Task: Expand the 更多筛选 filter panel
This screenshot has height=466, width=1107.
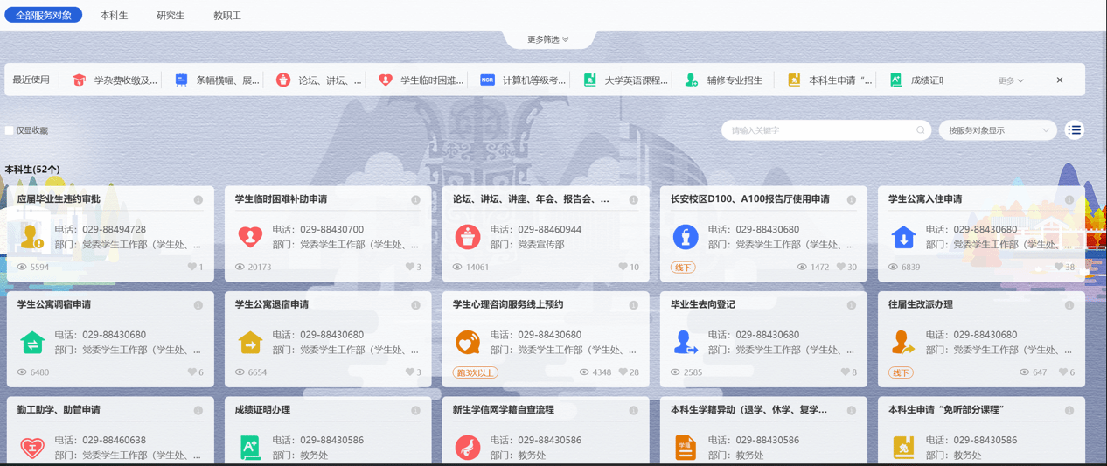Action: [x=548, y=39]
